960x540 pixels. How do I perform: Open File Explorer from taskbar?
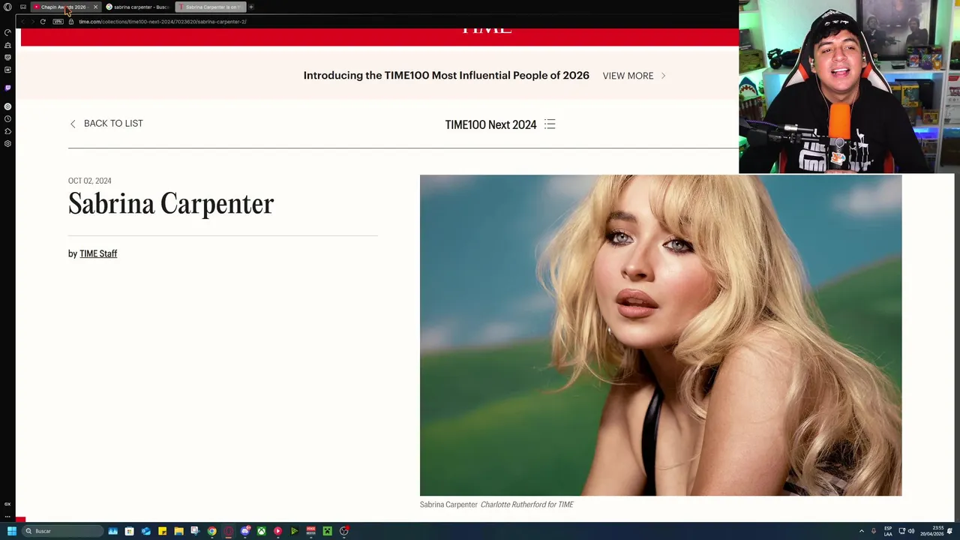pyautogui.click(x=179, y=531)
